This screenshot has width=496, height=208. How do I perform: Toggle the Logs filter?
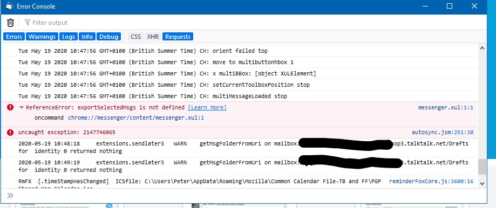(x=69, y=37)
